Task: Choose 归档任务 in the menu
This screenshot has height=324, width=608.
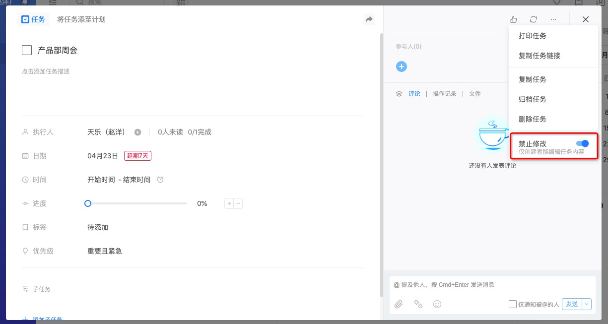Action: 533,99
